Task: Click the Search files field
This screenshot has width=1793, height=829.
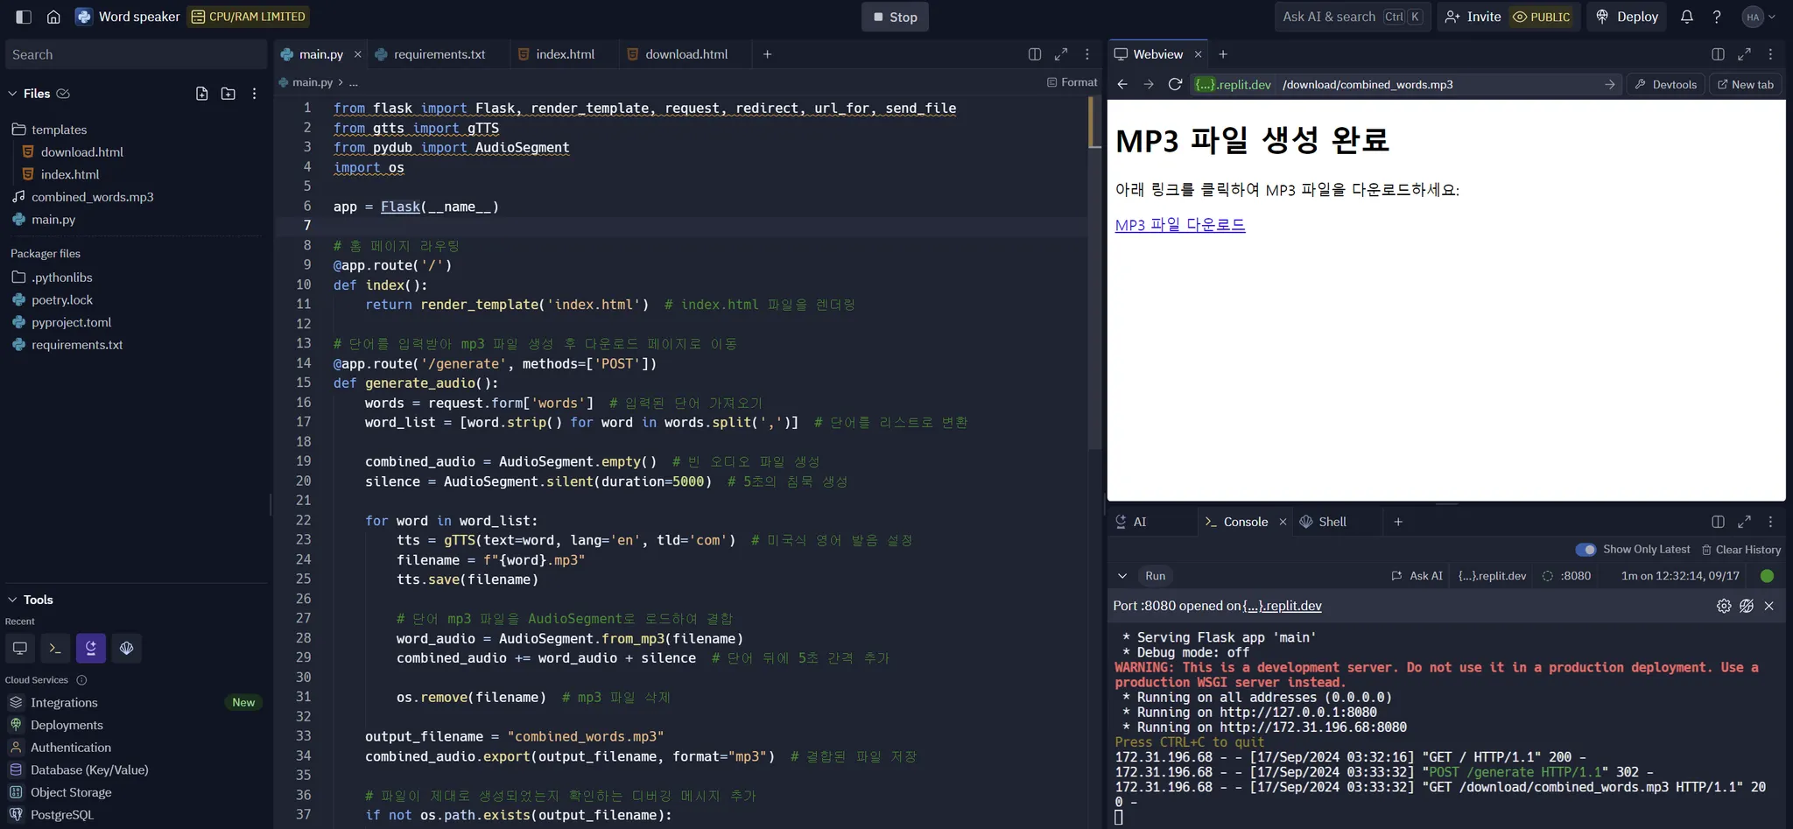Action: coord(136,54)
